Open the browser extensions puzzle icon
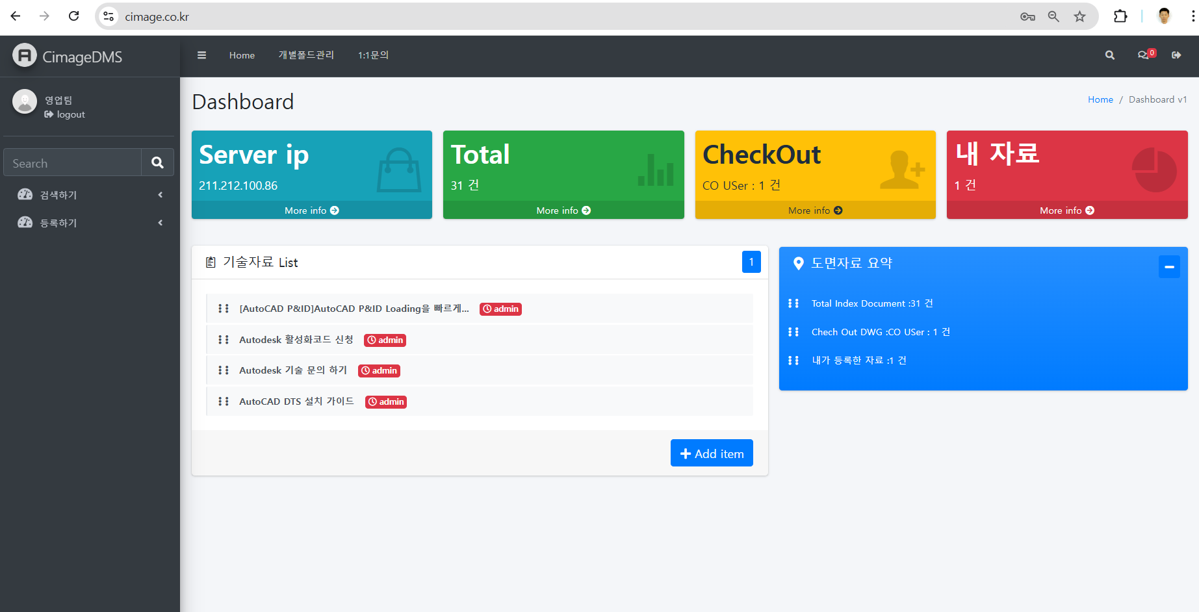Viewport: 1199px width, 612px height. (1120, 17)
